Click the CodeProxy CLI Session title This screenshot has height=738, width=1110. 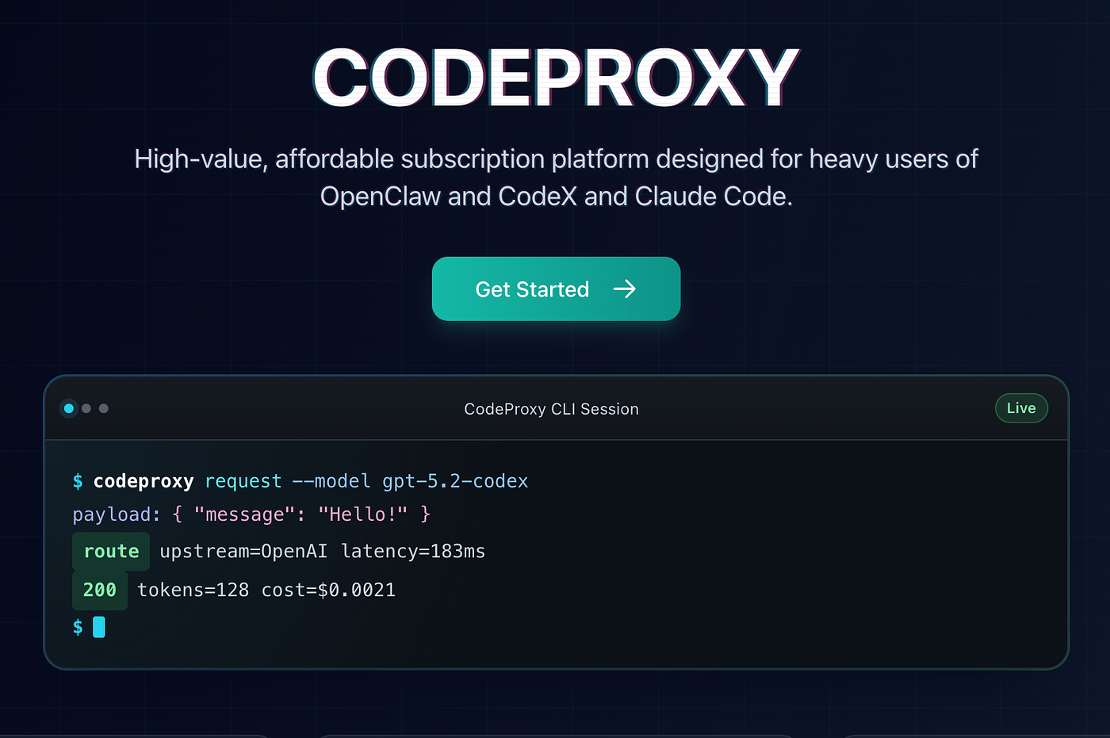click(x=551, y=409)
